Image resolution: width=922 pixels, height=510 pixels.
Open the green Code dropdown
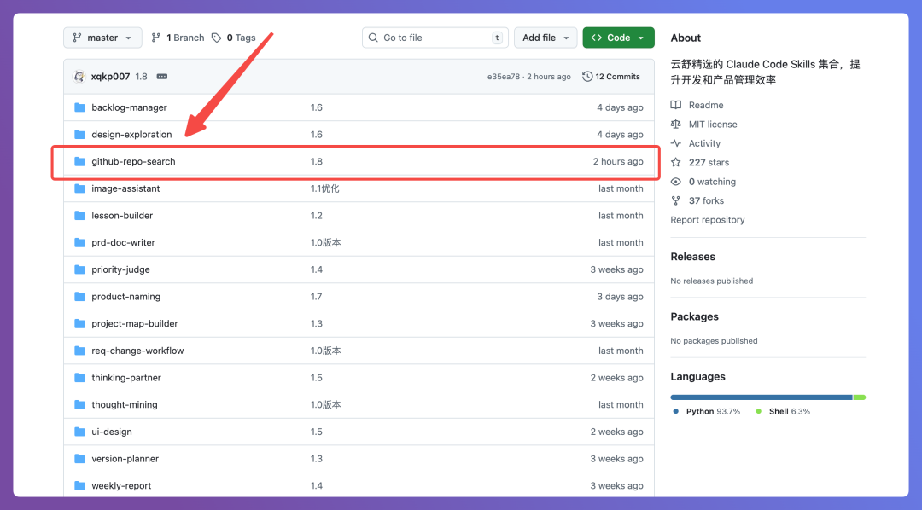618,38
